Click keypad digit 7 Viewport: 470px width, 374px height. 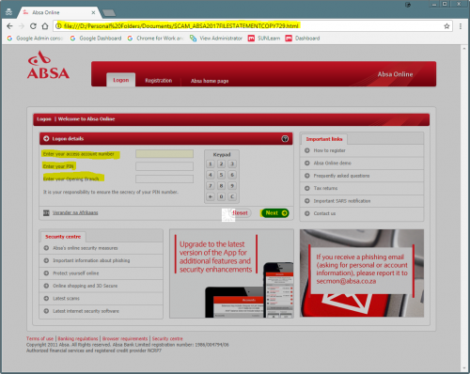coord(211,186)
